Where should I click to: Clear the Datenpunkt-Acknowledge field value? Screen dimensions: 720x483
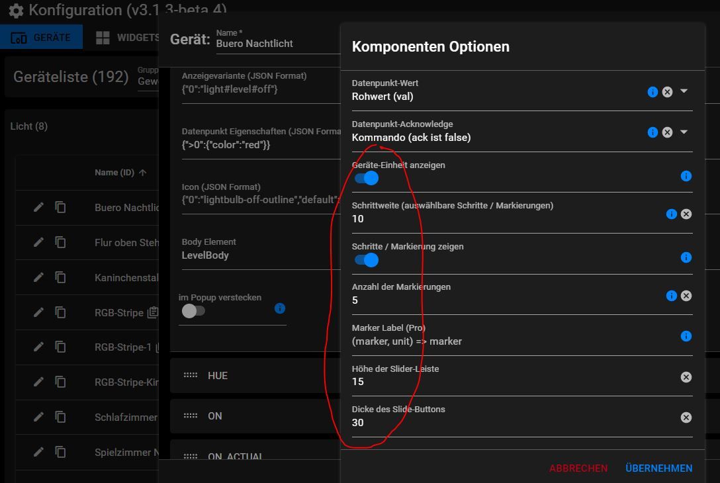[x=667, y=132]
